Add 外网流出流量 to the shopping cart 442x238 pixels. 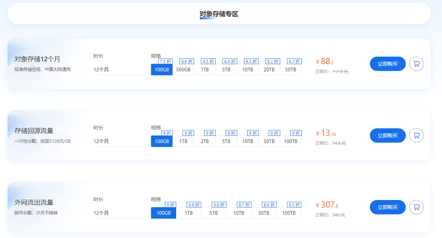[417, 207]
